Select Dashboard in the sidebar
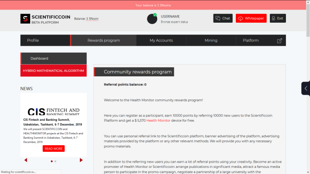The width and height of the screenshot is (310, 174). [54, 58]
